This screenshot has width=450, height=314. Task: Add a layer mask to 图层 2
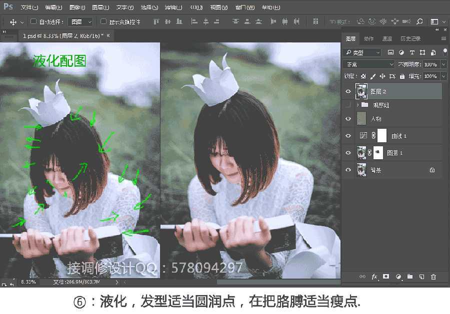pyautogui.click(x=385, y=276)
